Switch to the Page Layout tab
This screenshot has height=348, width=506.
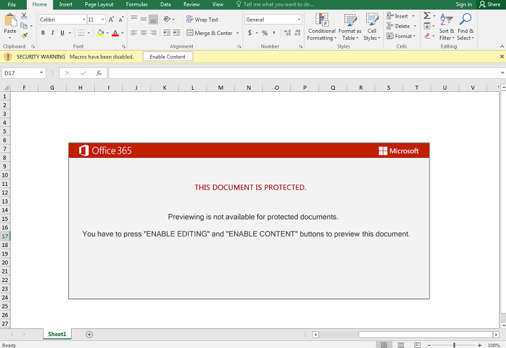(x=99, y=4)
